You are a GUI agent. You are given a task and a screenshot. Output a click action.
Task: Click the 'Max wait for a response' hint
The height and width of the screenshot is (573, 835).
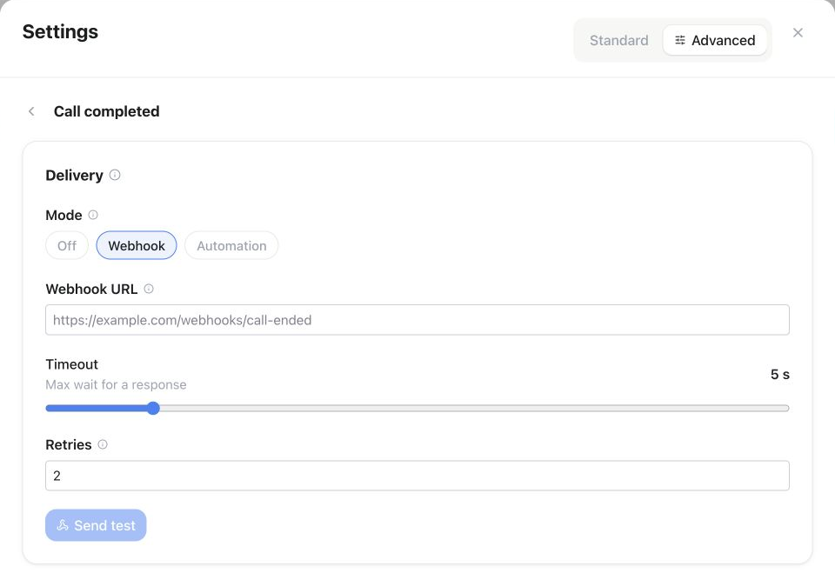pyautogui.click(x=116, y=384)
